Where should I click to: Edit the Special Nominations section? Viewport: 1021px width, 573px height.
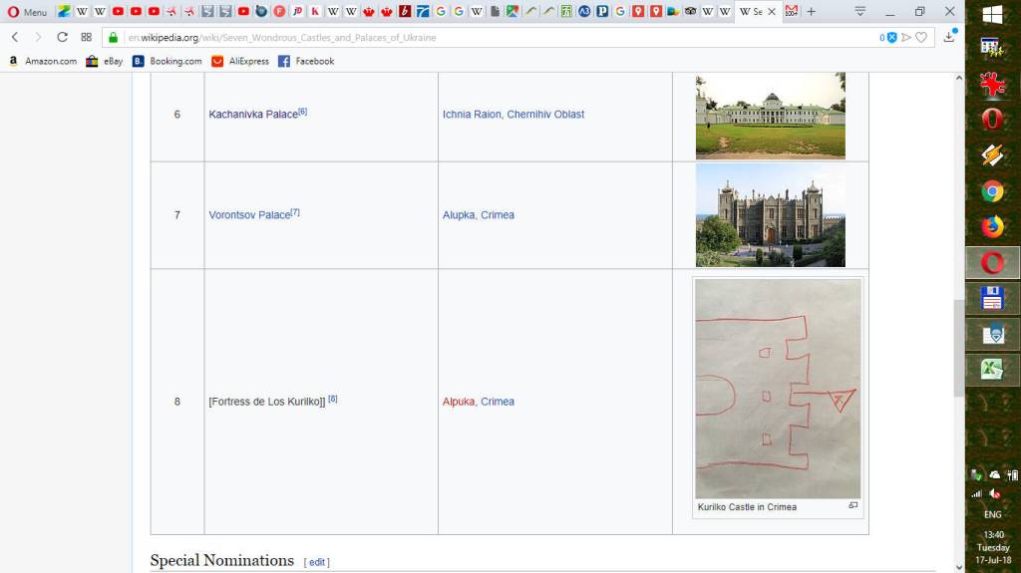[316, 562]
